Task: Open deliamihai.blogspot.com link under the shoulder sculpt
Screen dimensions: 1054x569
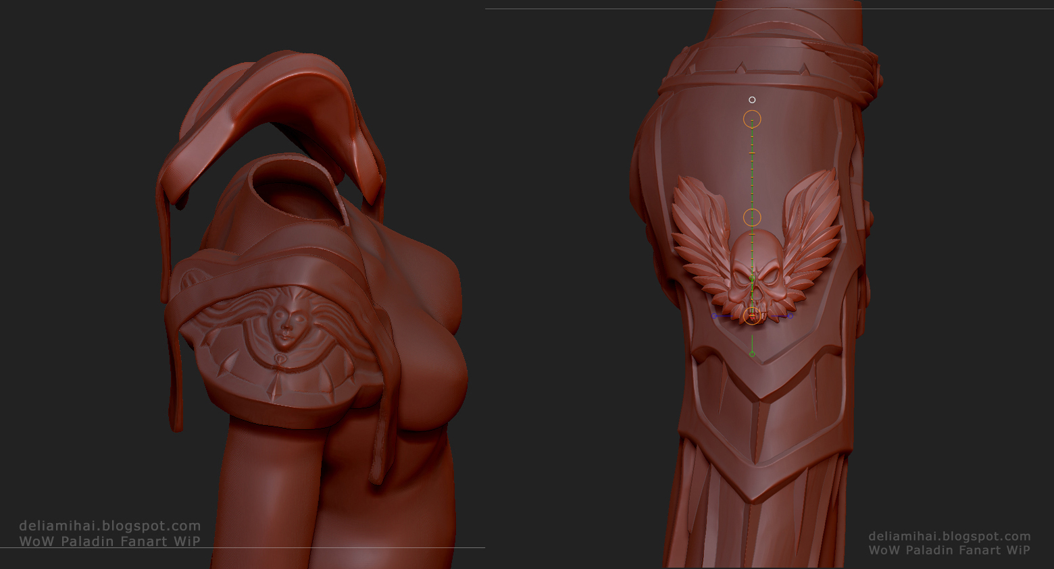Action: point(110,526)
